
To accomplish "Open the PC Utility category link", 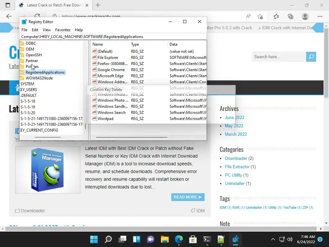I will pos(233,175).
